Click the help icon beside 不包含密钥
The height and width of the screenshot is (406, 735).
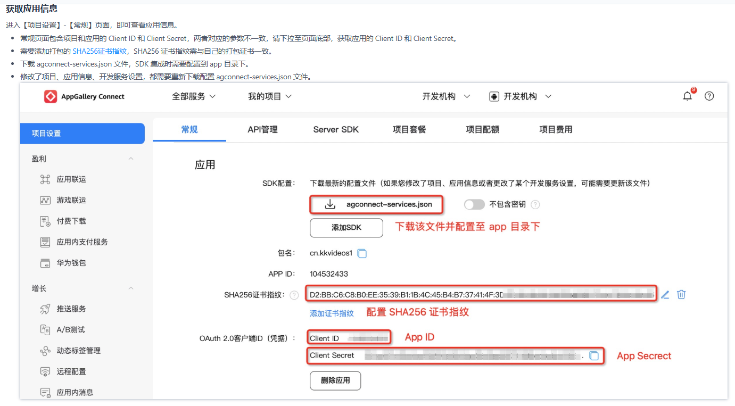535,204
